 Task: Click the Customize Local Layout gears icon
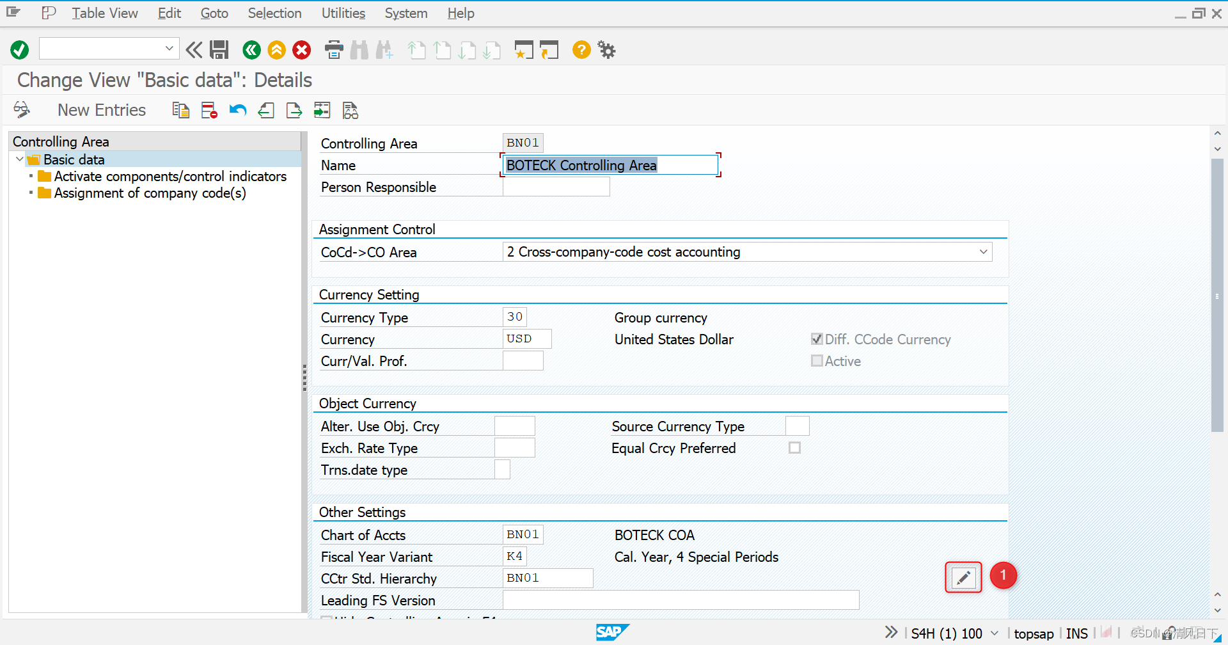(x=606, y=49)
